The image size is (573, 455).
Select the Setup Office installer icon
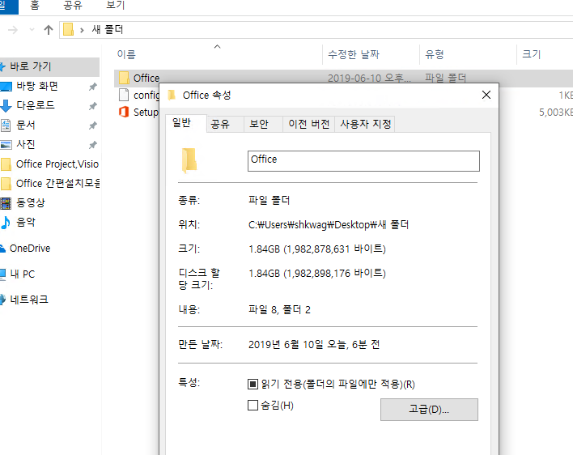(x=124, y=112)
